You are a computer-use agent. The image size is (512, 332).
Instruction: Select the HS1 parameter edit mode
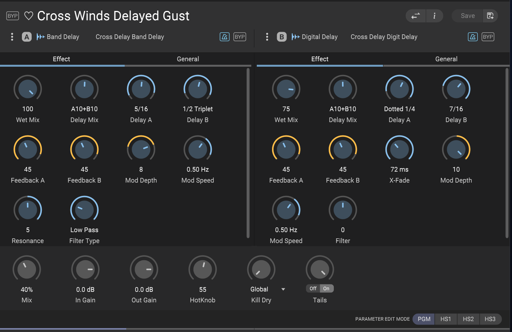pos(446,319)
